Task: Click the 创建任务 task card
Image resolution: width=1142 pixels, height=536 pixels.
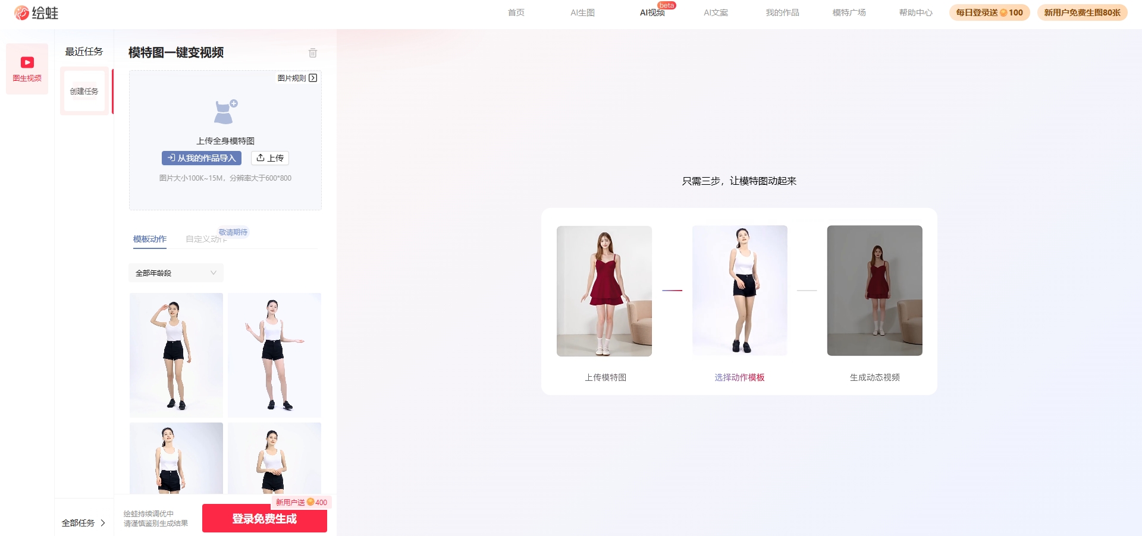Action: (x=84, y=92)
